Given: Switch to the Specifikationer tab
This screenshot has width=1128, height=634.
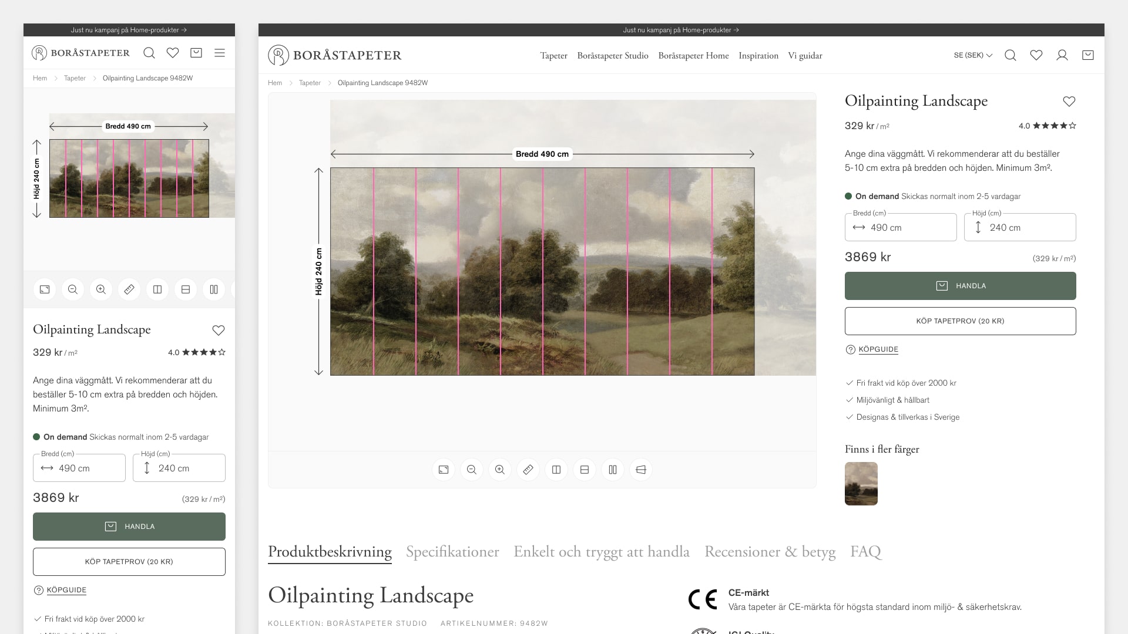Looking at the screenshot, I should (x=452, y=552).
